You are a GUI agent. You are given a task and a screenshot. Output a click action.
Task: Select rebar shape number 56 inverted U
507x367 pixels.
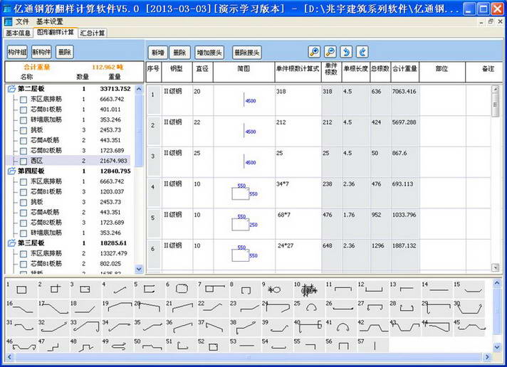click(342, 346)
